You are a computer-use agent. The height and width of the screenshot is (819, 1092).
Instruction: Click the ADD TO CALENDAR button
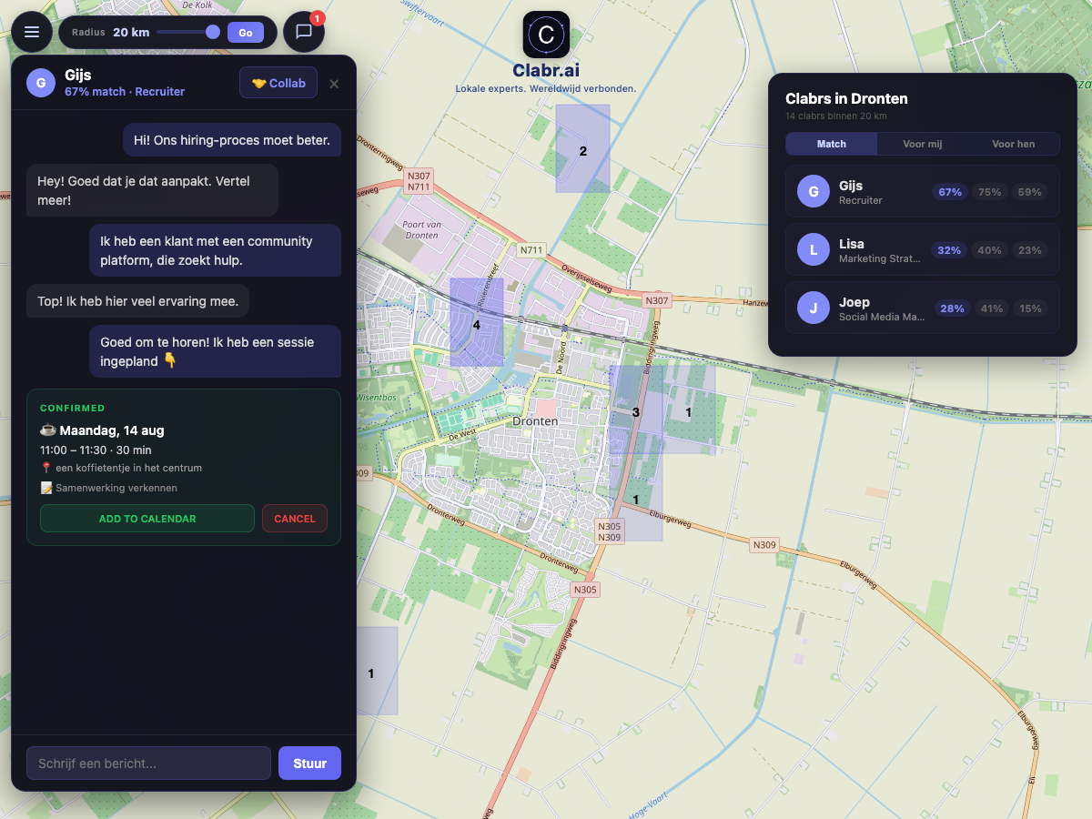(x=147, y=518)
